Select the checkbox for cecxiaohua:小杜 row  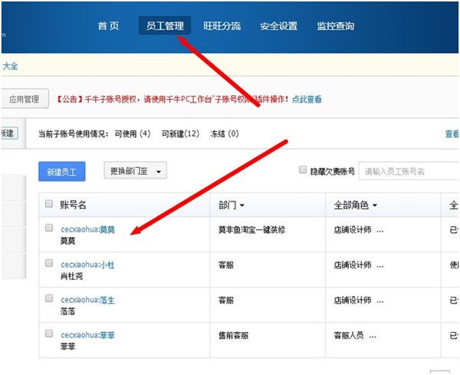(49, 263)
